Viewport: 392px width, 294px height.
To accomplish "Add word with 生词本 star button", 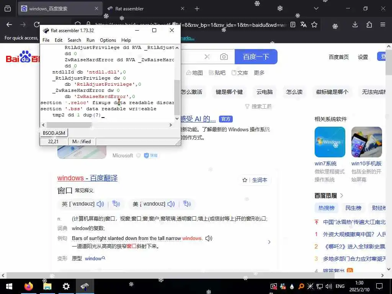I will coord(255,180).
